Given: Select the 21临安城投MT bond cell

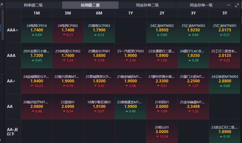Looking at the screenshot, I should [x=131, y=81].
